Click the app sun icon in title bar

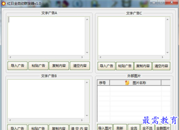(4, 3)
